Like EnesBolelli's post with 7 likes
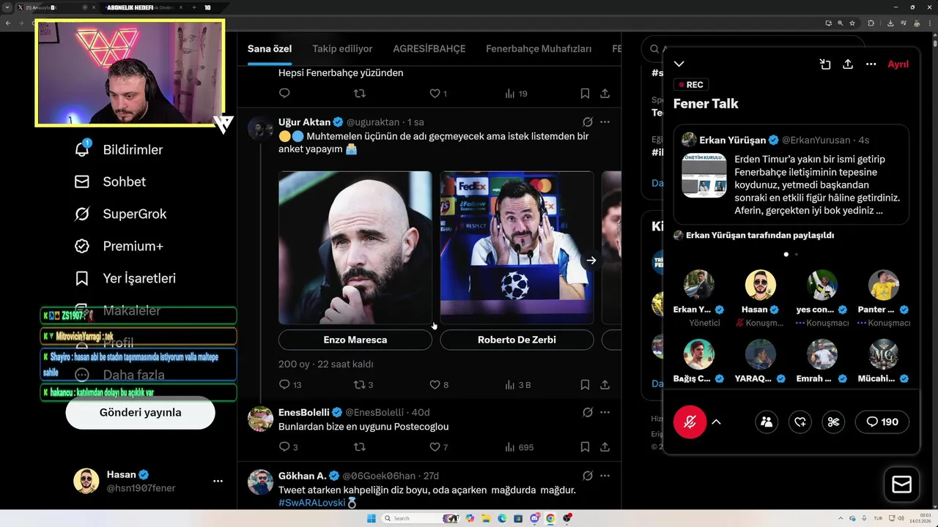 [439, 446]
